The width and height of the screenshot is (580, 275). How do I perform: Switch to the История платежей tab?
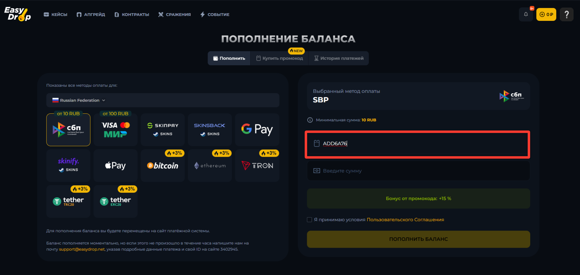pos(339,58)
